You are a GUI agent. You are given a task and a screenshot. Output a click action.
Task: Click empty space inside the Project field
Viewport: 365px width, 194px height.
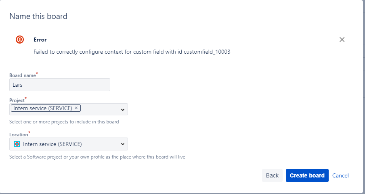tap(100, 109)
